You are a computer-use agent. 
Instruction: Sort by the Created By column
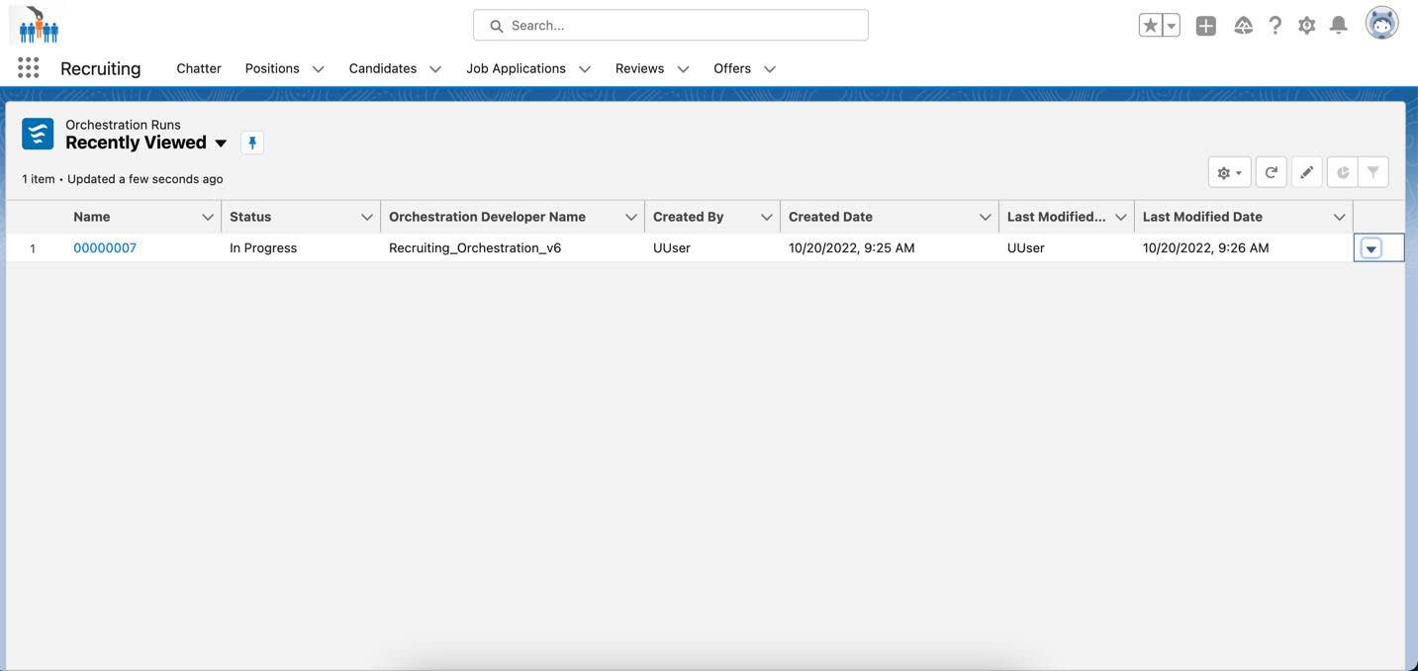pos(689,217)
